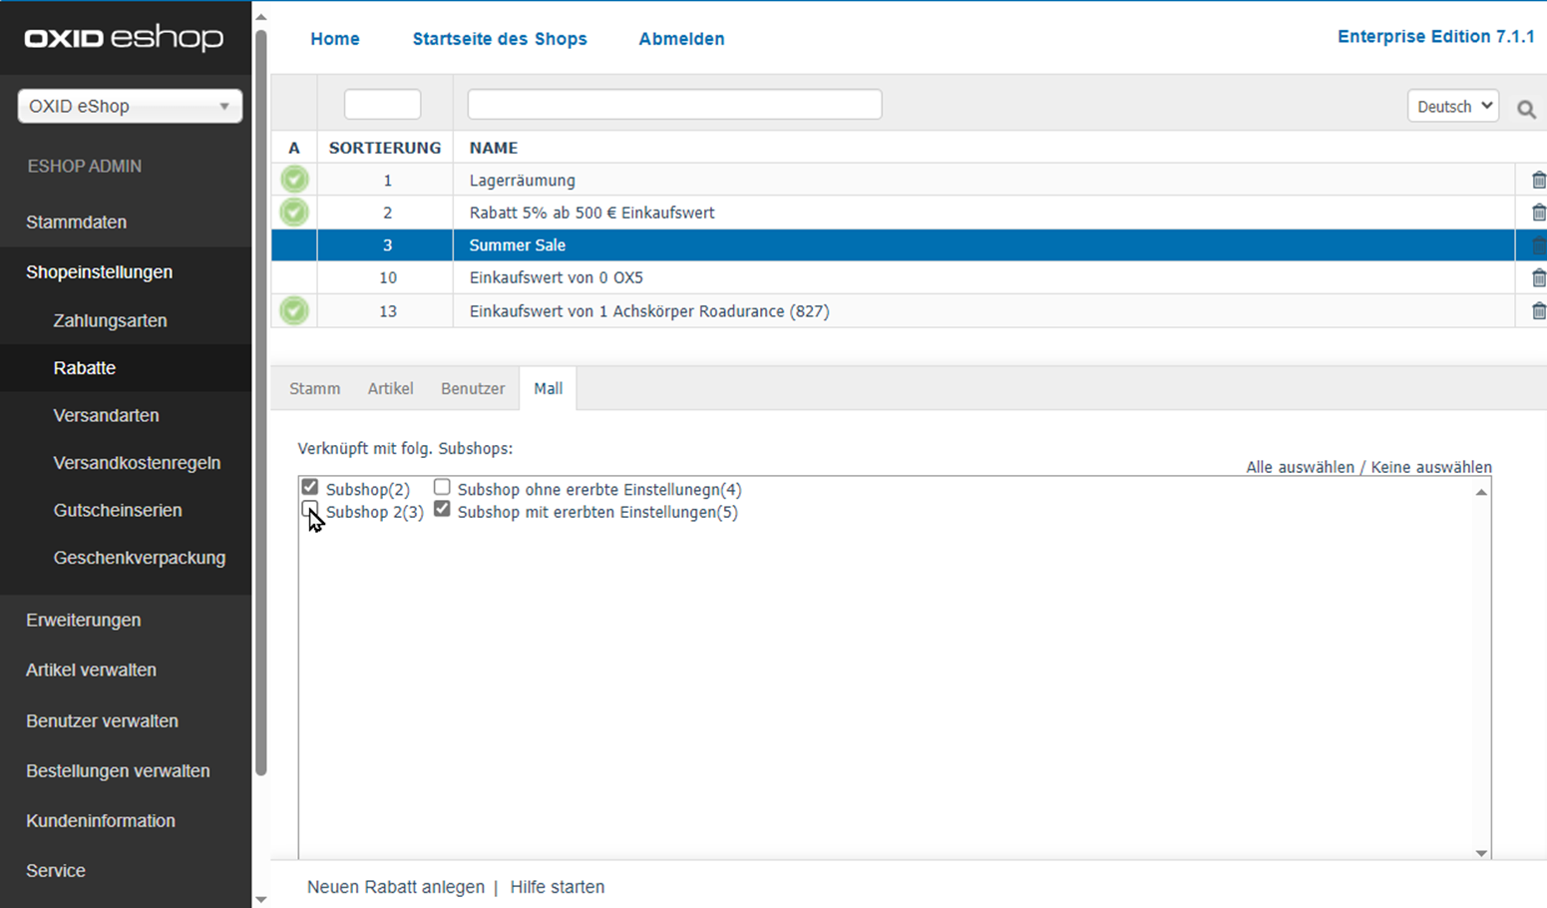Click the name filter input field

pos(674,105)
